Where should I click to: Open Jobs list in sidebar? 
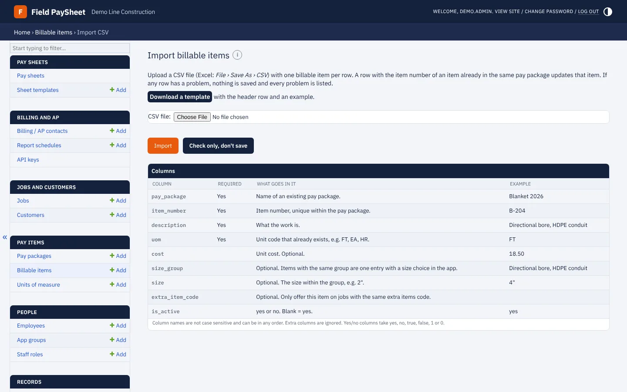(x=23, y=201)
